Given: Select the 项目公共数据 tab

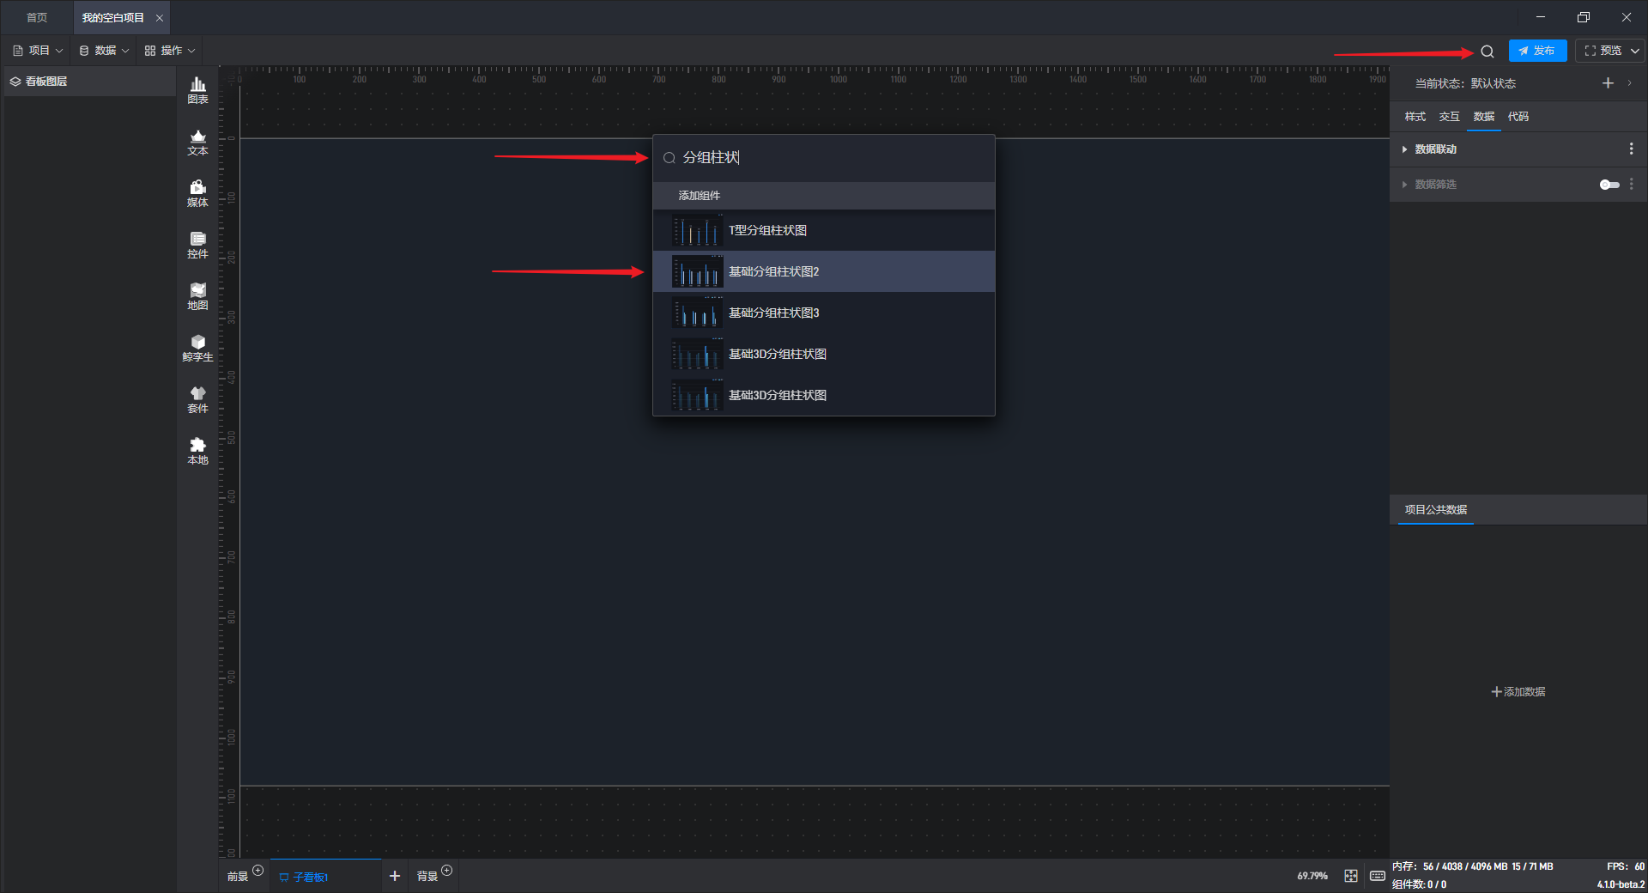Looking at the screenshot, I should pos(1435,510).
